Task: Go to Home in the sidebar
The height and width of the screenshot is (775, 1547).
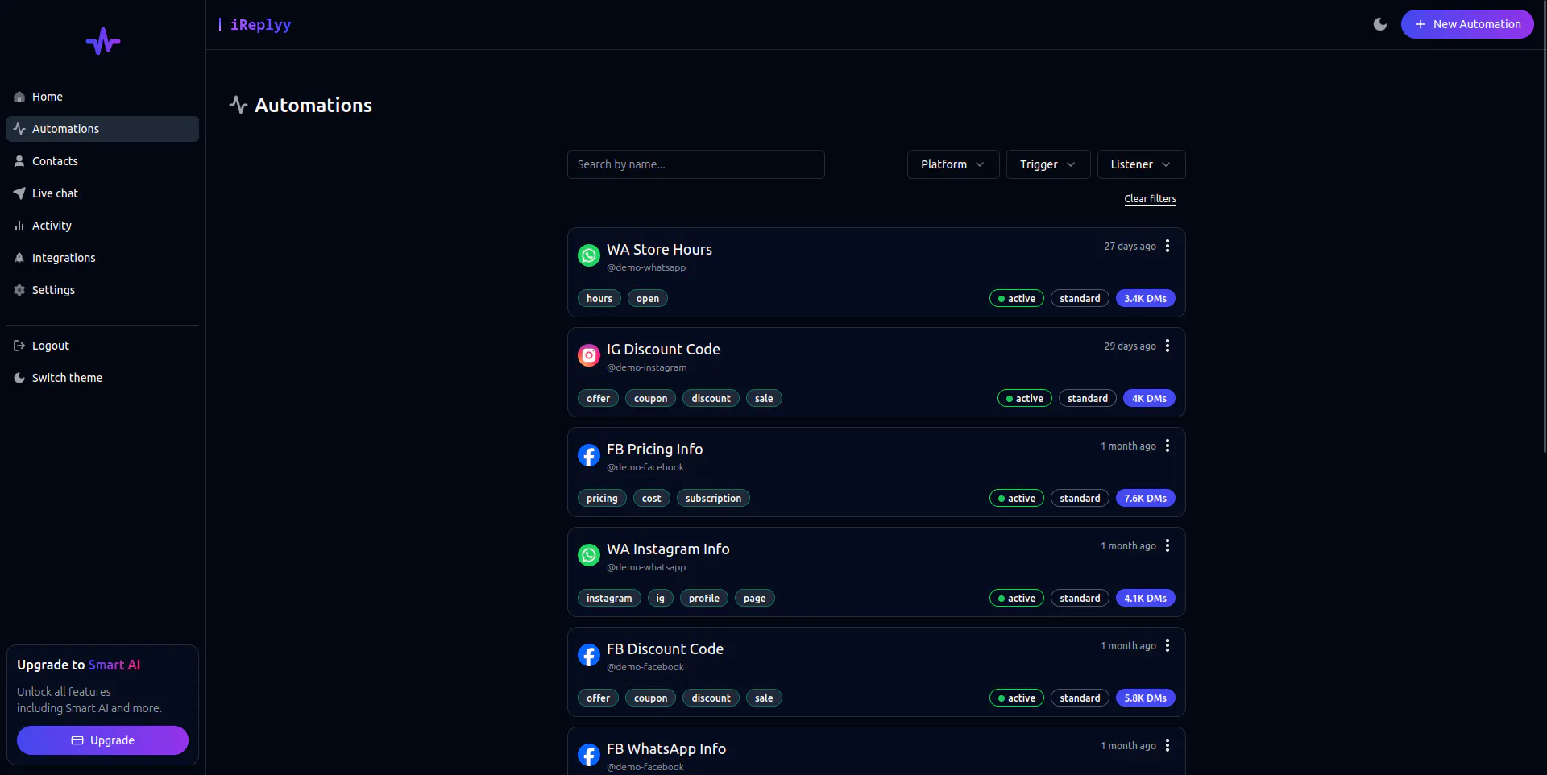Action: pos(102,97)
